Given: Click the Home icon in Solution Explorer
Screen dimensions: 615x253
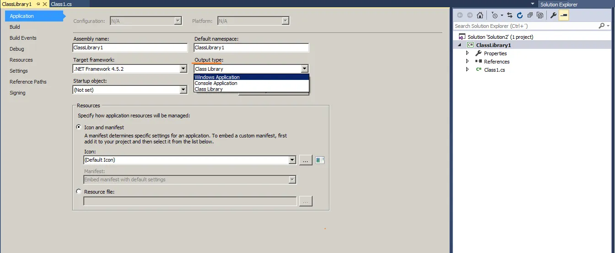Looking at the screenshot, I should tap(480, 15).
